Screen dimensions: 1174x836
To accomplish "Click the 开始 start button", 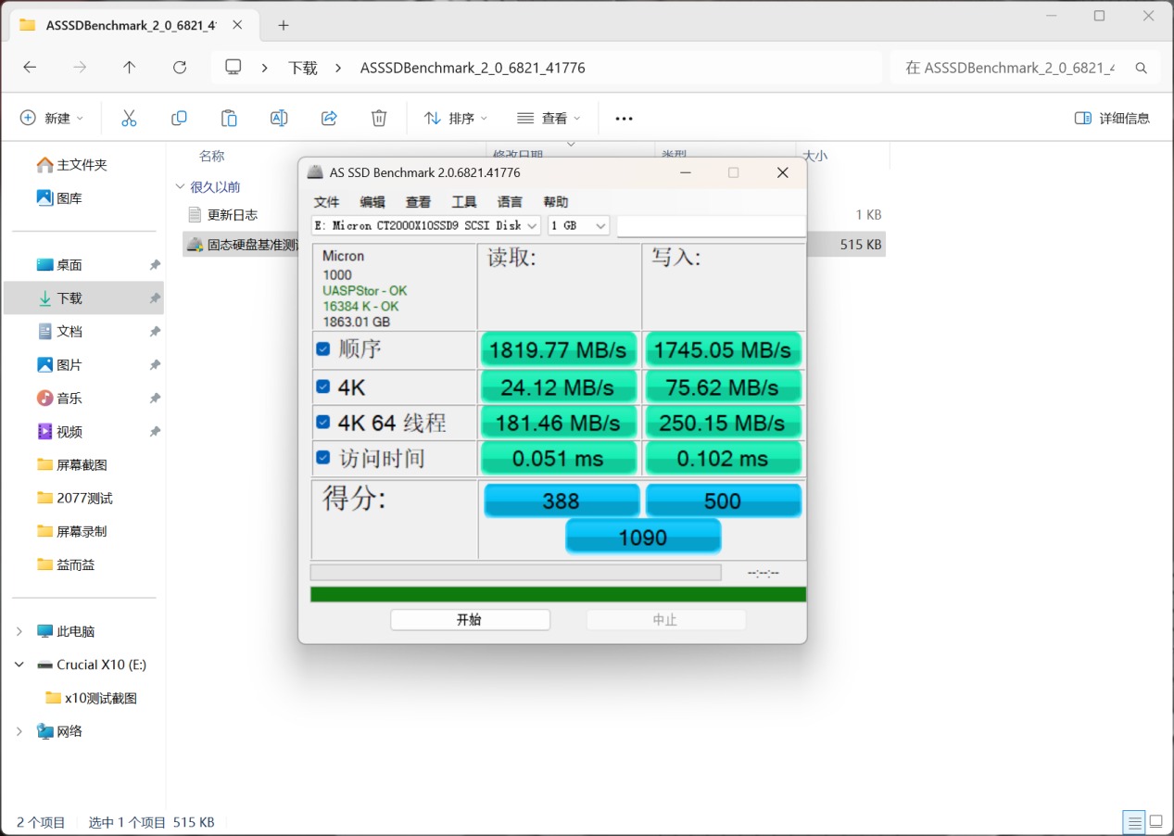I will 470,620.
